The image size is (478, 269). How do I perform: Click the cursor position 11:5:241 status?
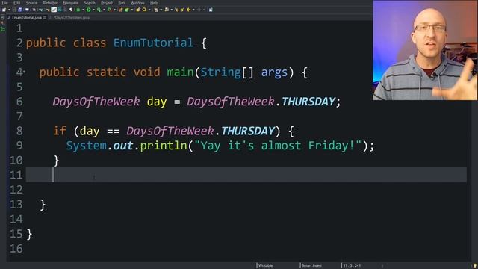(352, 265)
